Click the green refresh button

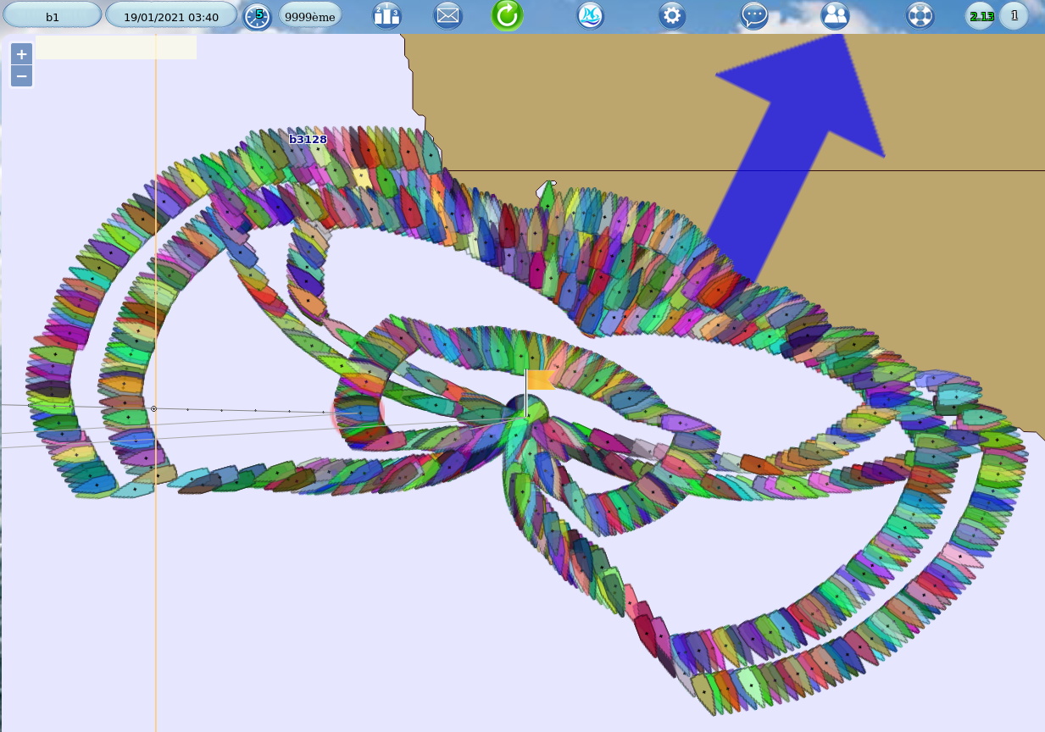507,15
